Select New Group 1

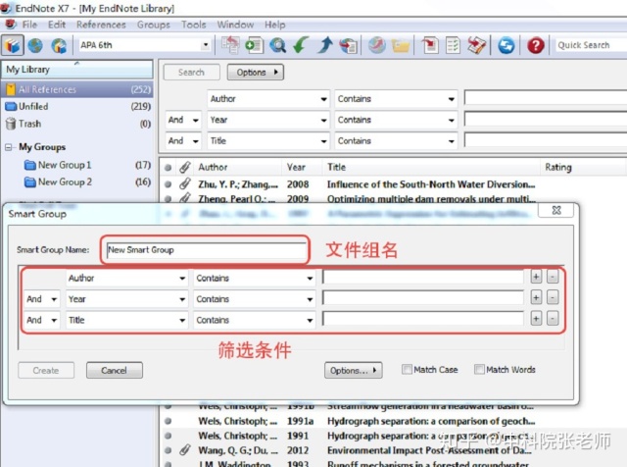pyautogui.click(x=87, y=165)
